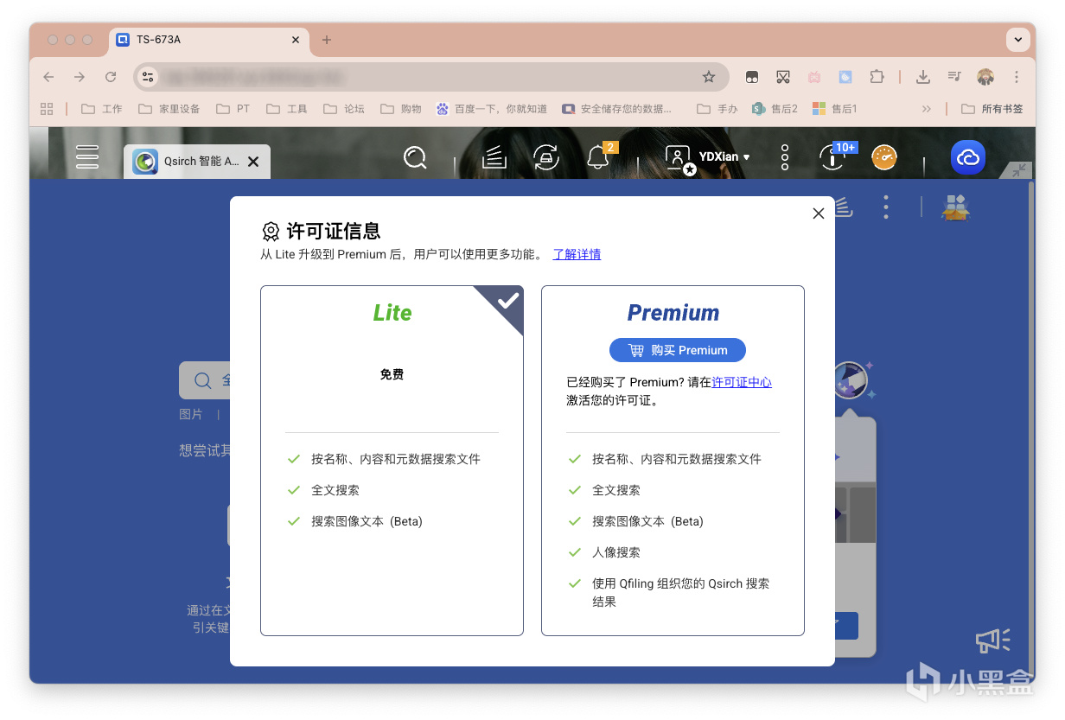The width and height of the screenshot is (1065, 720).
Task: Close the 许可证信息 dialog
Action: point(819,213)
